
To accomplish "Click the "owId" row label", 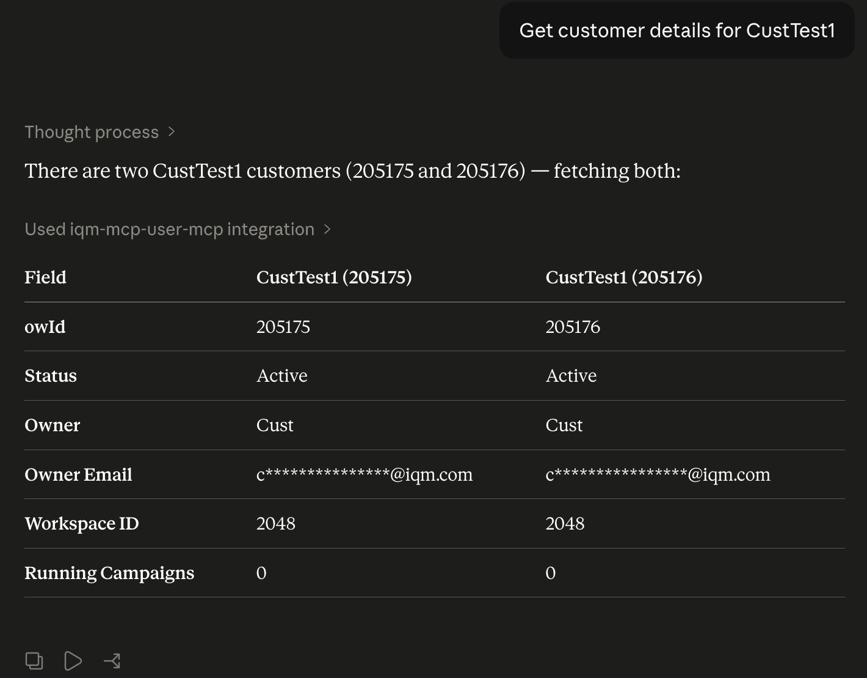I will click(x=45, y=327).
